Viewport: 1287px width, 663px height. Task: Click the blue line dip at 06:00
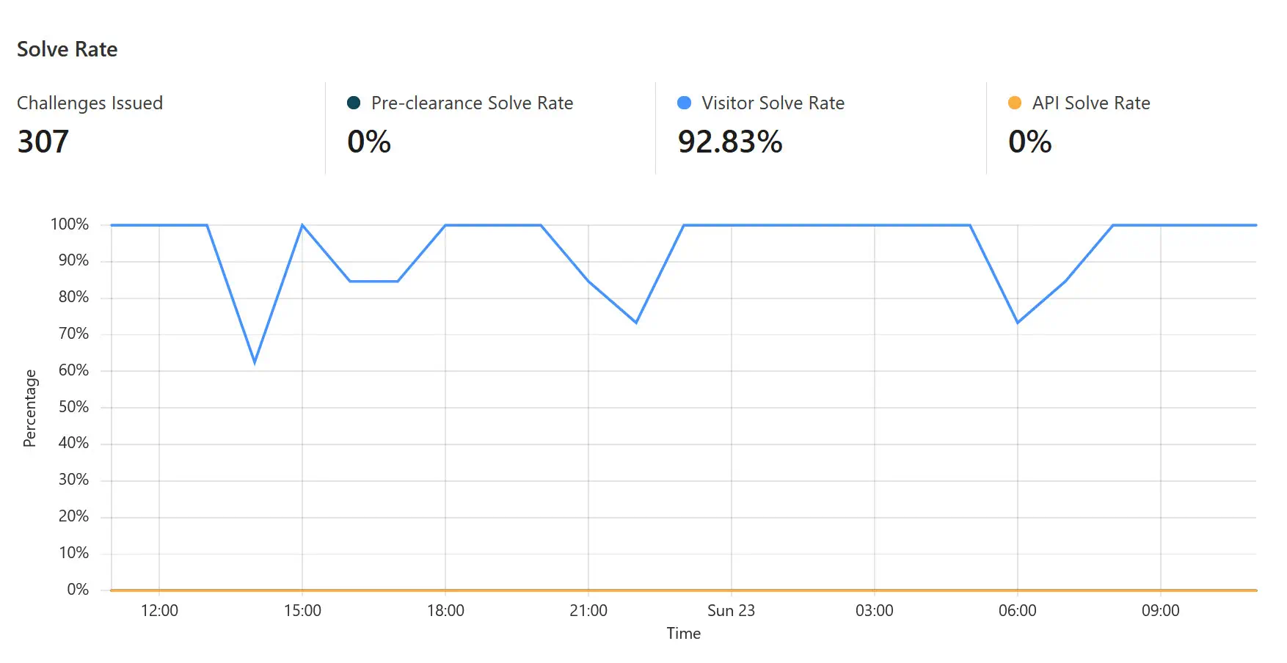pos(1018,323)
